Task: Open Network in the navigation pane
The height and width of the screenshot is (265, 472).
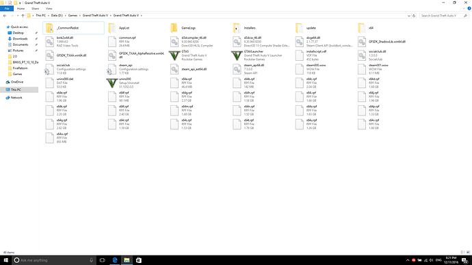Action: 16,98
